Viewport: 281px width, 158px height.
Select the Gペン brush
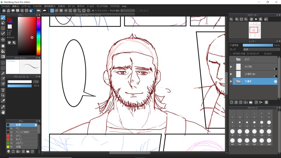tap(22, 136)
